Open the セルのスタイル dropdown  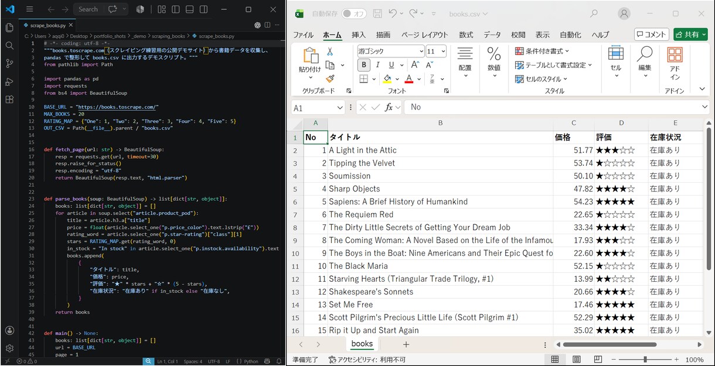click(542, 79)
